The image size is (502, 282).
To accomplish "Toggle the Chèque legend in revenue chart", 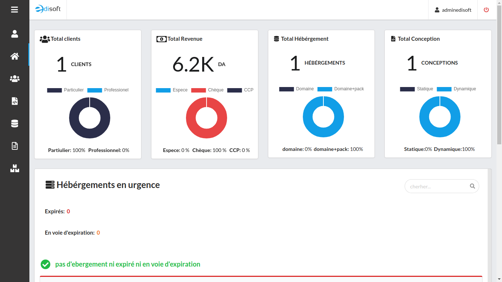I will pos(208,90).
